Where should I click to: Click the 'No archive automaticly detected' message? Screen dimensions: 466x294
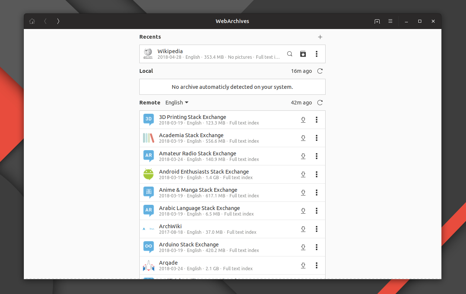pyautogui.click(x=232, y=87)
